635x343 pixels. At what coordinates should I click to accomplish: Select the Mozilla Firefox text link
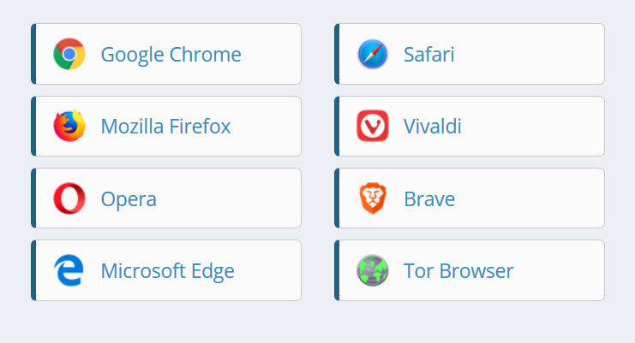point(165,127)
